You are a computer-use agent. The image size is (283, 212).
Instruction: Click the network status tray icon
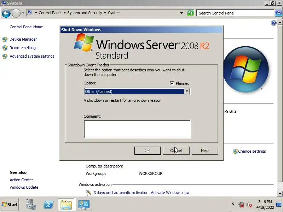click(x=241, y=205)
